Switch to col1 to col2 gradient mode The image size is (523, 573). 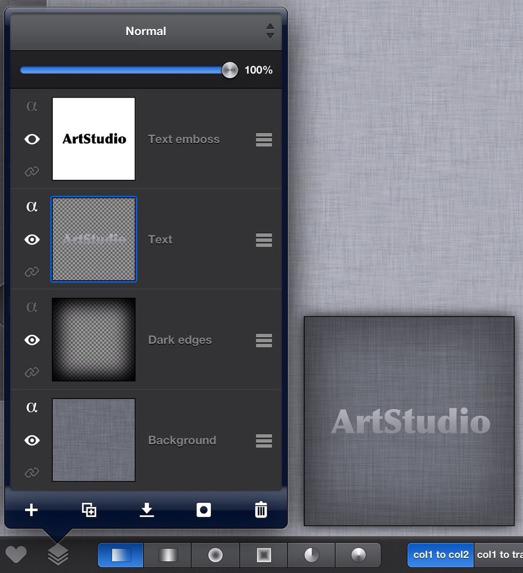coord(440,554)
